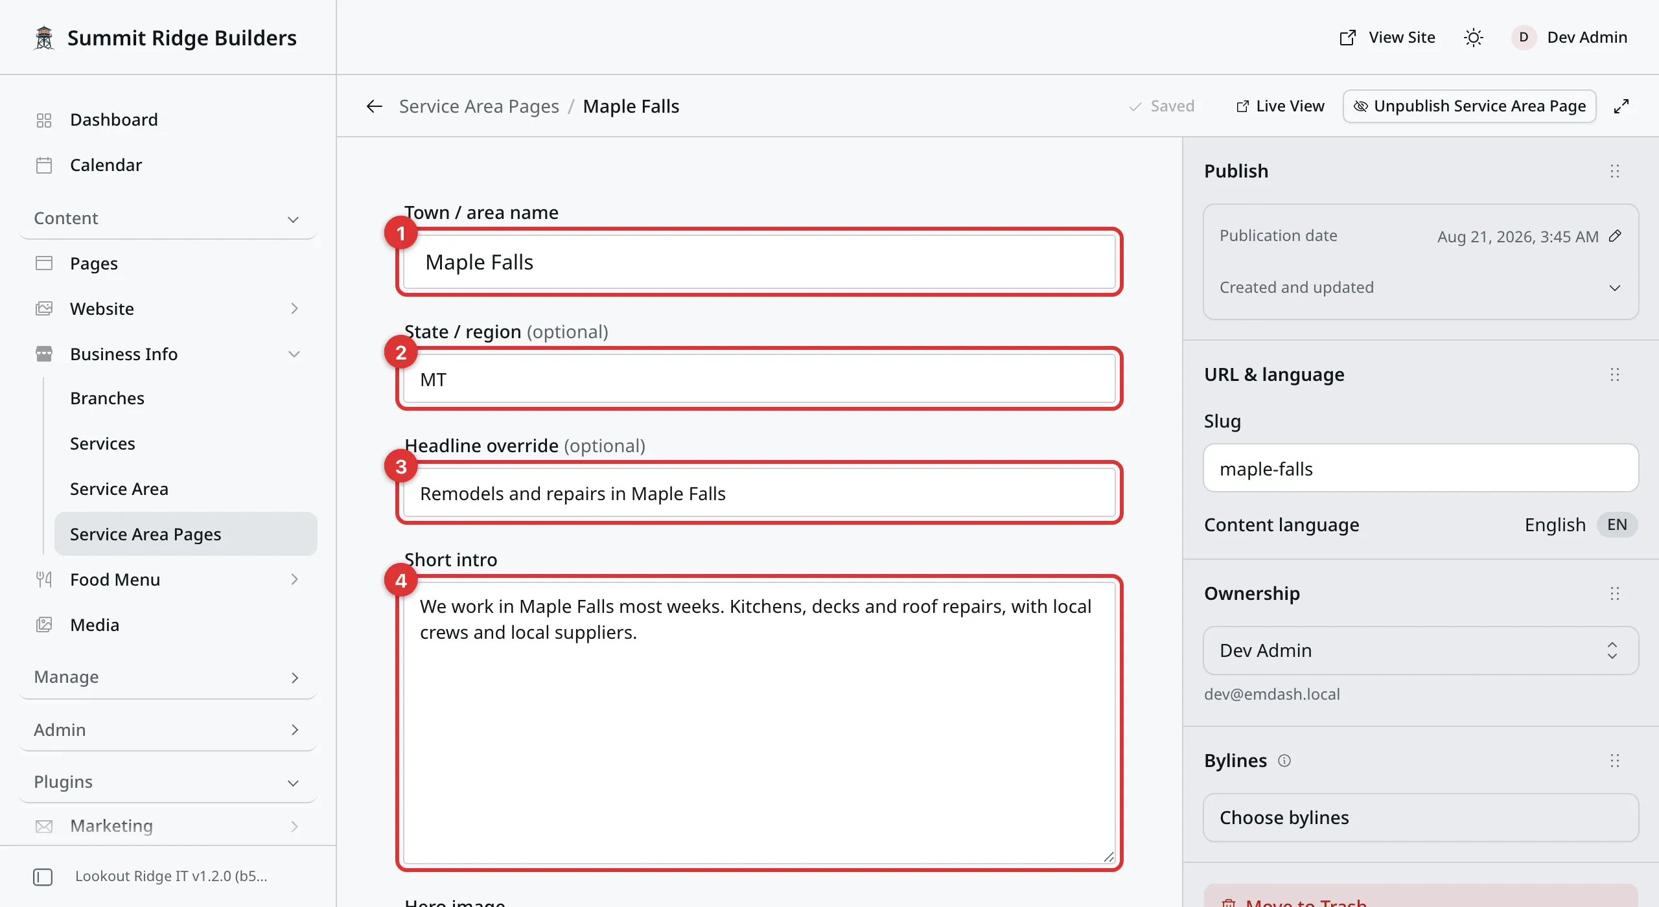Collapse the Plugins section
Image resolution: width=1659 pixels, height=907 pixels.
click(x=168, y=783)
